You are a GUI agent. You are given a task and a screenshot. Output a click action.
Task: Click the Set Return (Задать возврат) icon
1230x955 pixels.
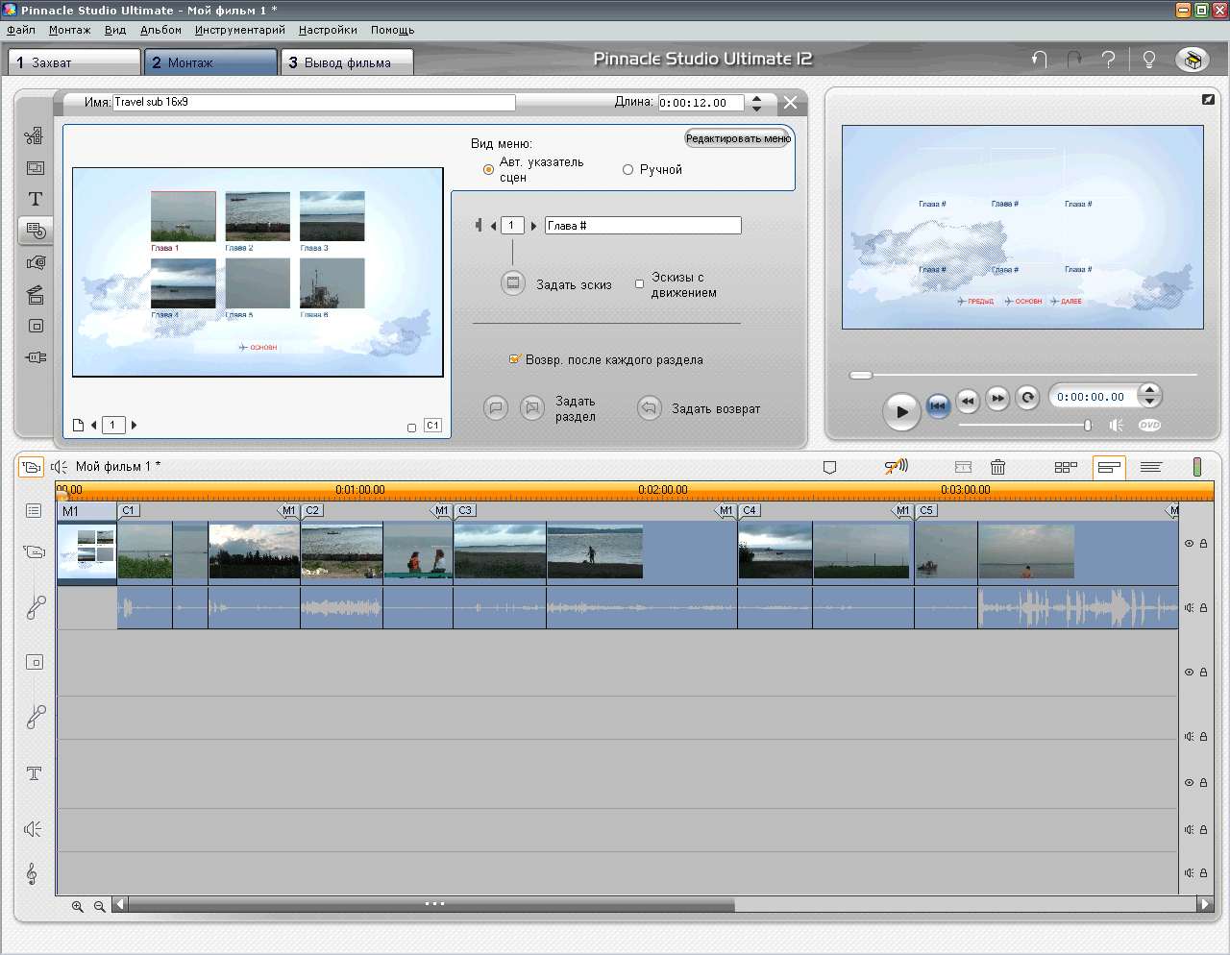point(650,408)
